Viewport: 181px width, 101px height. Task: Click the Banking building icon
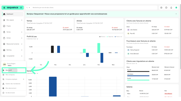[4, 50]
